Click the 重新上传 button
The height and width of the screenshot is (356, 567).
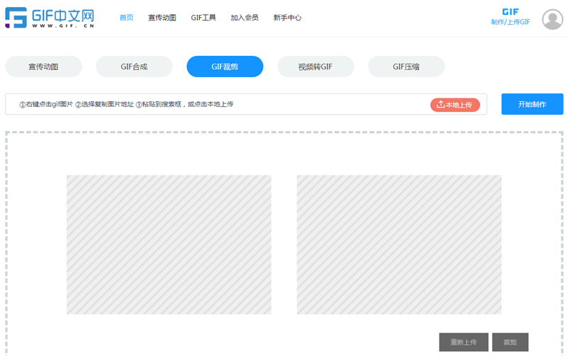464,342
